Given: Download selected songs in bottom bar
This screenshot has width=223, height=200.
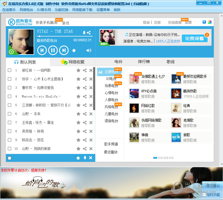Looking at the screenshot, I should (85, 158).
